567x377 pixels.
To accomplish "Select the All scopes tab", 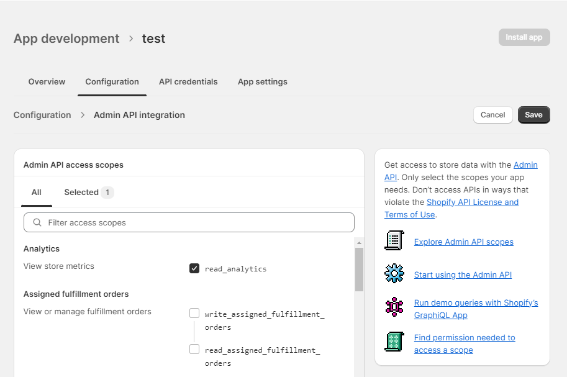I will (37, 193).
